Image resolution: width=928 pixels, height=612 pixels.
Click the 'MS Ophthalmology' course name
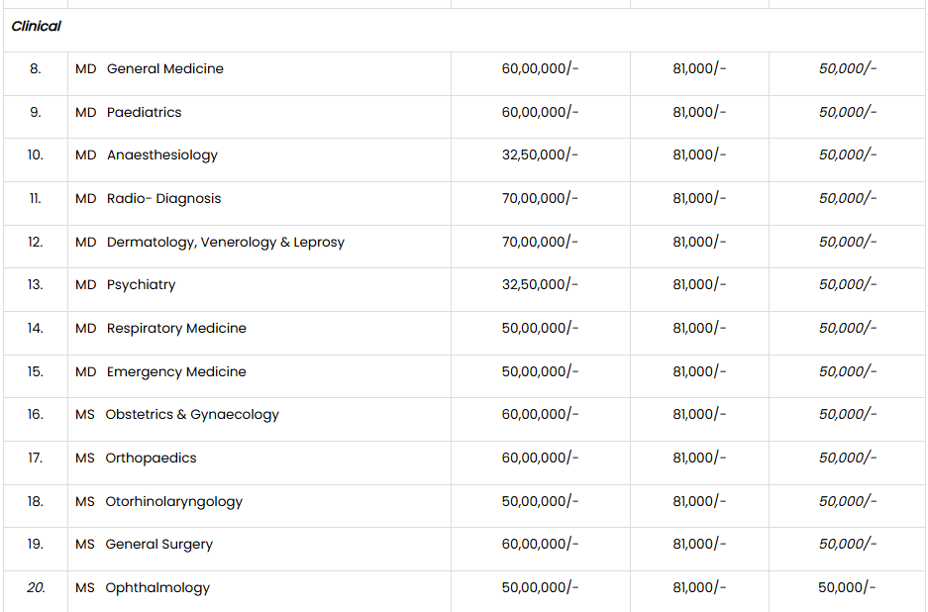pyautogui.click(x=144, y=588)
